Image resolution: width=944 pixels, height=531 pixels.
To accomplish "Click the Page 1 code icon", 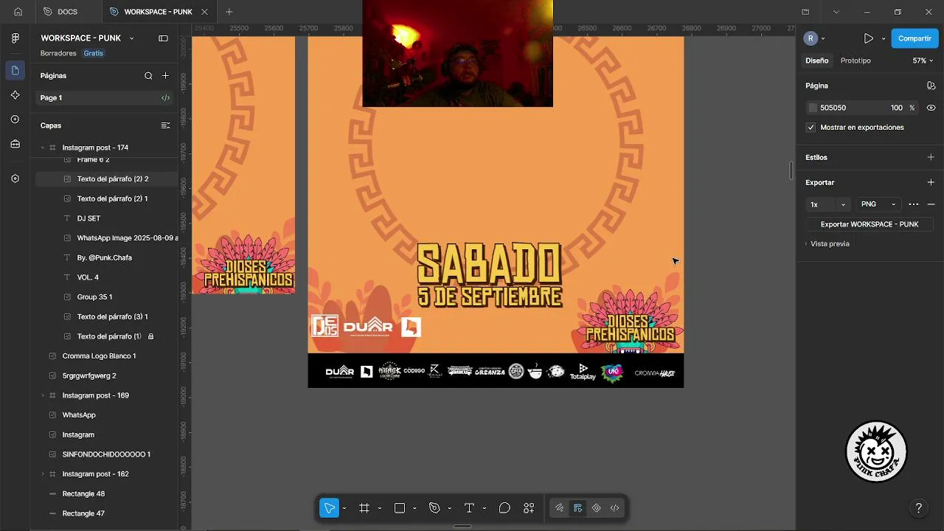I will tap(165, 98).
